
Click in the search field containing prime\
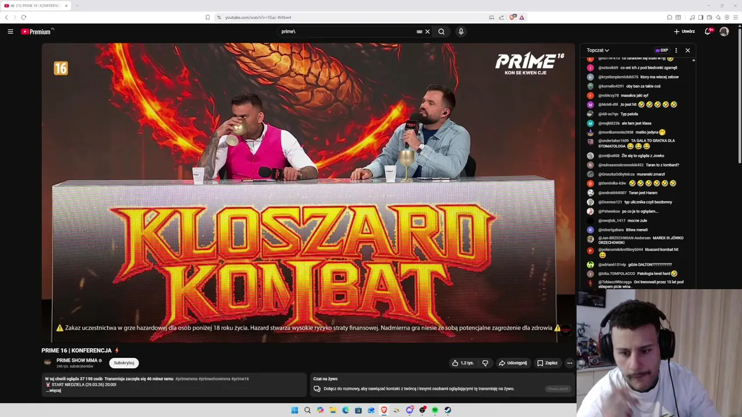pyautogui.click(x=347, y=31)
